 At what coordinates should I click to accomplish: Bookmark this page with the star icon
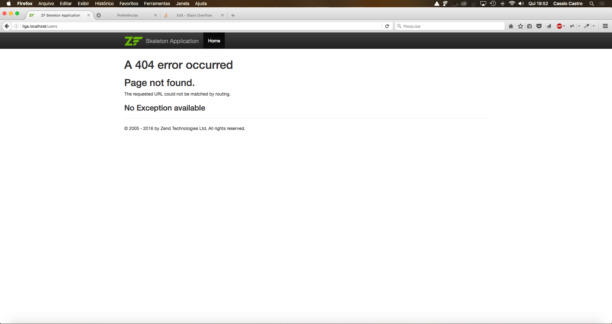click(x=521, y=26)
